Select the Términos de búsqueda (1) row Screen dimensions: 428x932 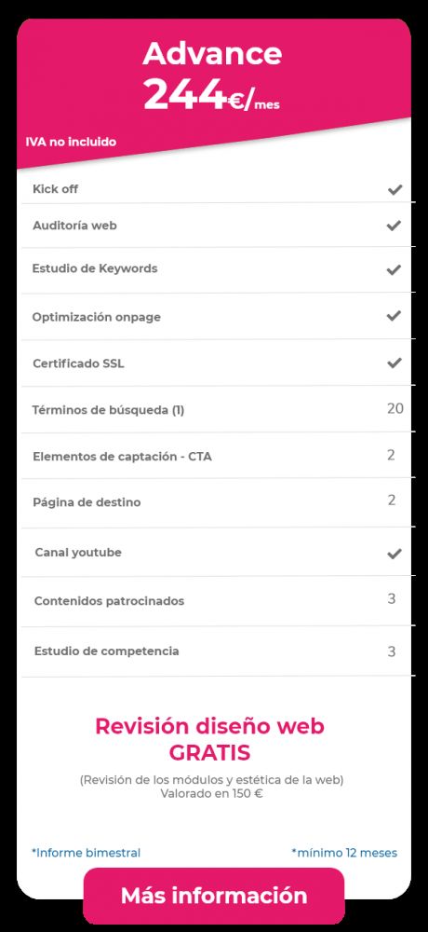218,409
